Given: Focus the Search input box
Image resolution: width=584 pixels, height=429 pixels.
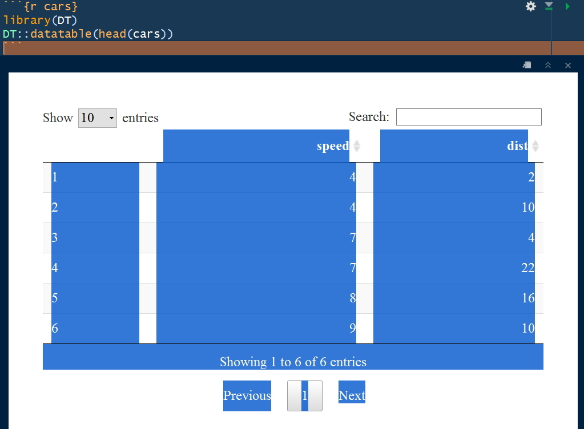Looking at the screenshot, I should click(x=469, y=117).
